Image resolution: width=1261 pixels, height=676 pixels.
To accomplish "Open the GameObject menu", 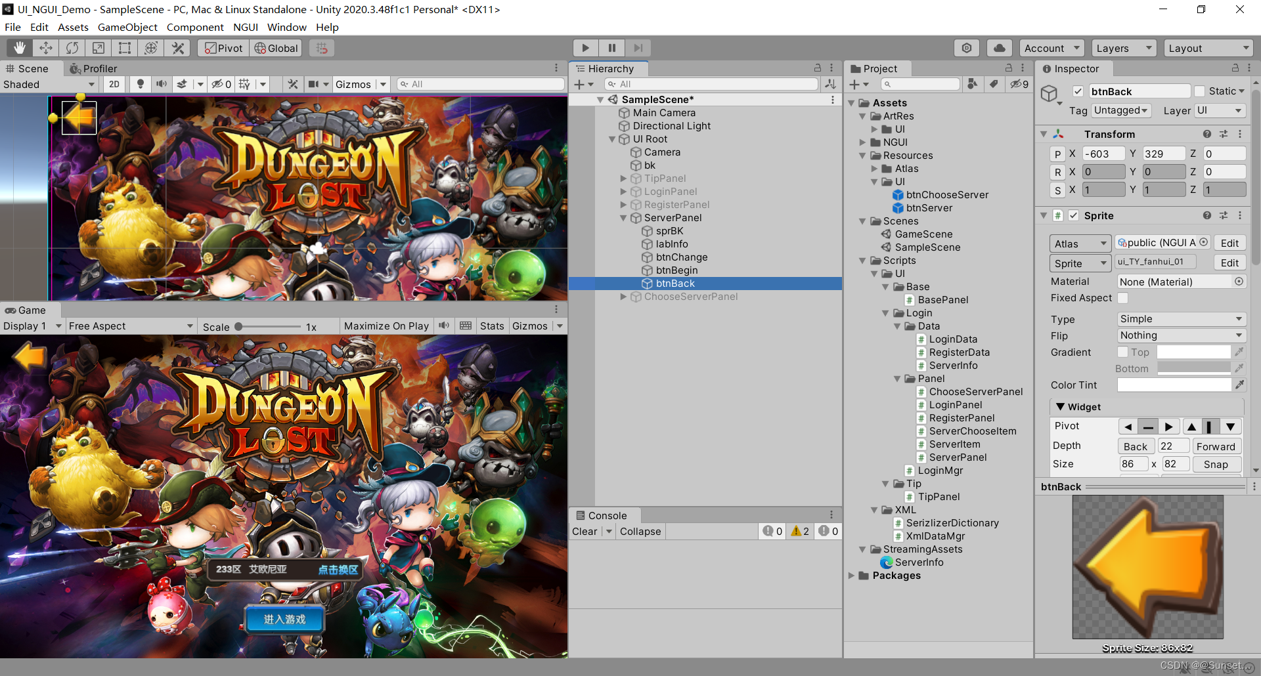I will [127, 27].
